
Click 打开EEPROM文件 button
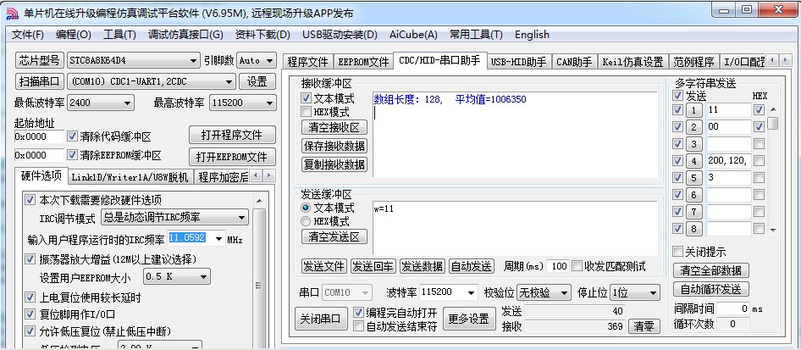232,156
